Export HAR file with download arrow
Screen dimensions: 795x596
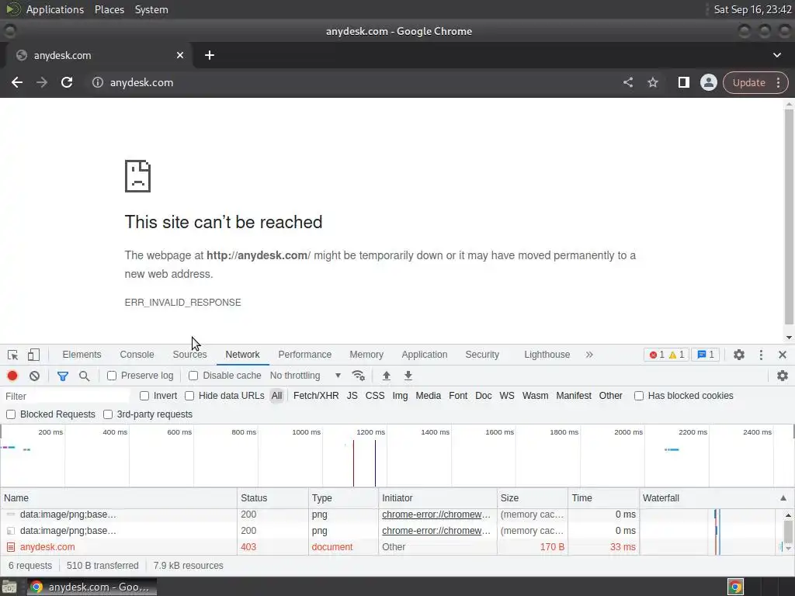pos(408,376)
